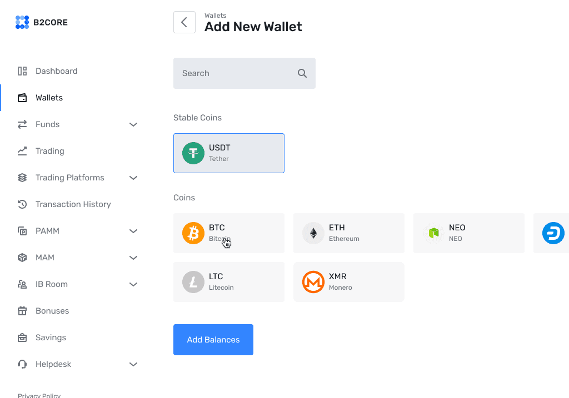Click the B2CORE logo
This screenshot has width=569, height=398.
(x=42, y=22)
